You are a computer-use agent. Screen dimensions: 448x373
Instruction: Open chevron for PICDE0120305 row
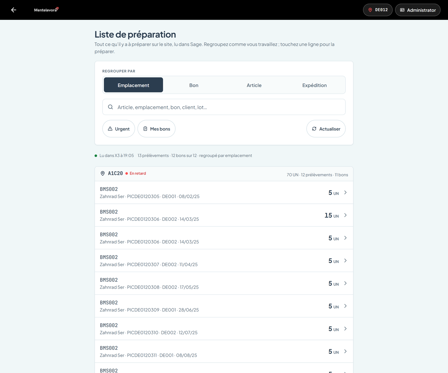[346, 193]
